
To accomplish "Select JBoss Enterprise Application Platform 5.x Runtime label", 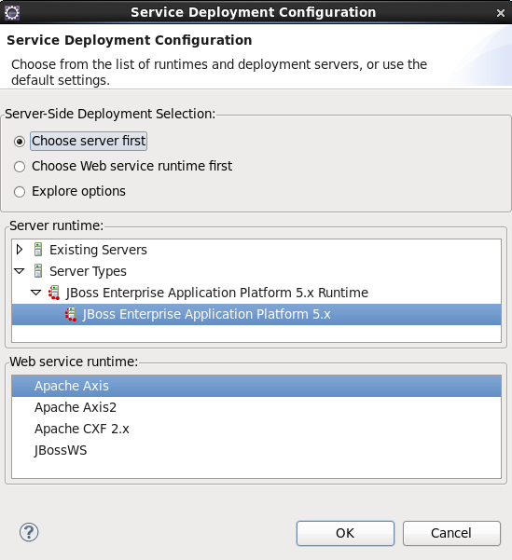I will click(x=217, y=293).
